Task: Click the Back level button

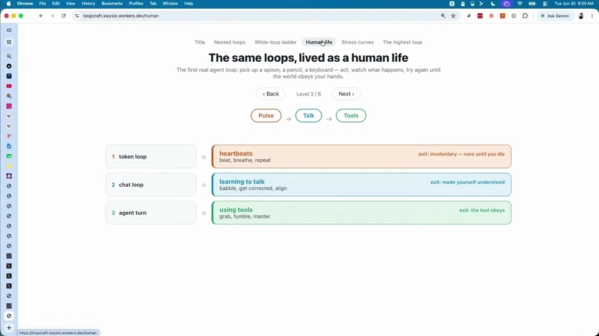Action: pyautogui.click(x=271, y=94)
